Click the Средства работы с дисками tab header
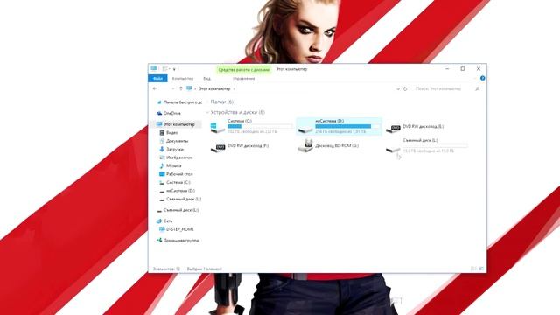This screenshot has width=560, height=315. tap(244, 70)
